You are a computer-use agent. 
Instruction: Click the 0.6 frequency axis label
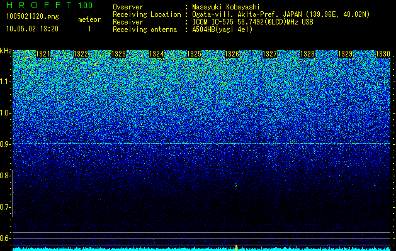[x=5, y=238]
